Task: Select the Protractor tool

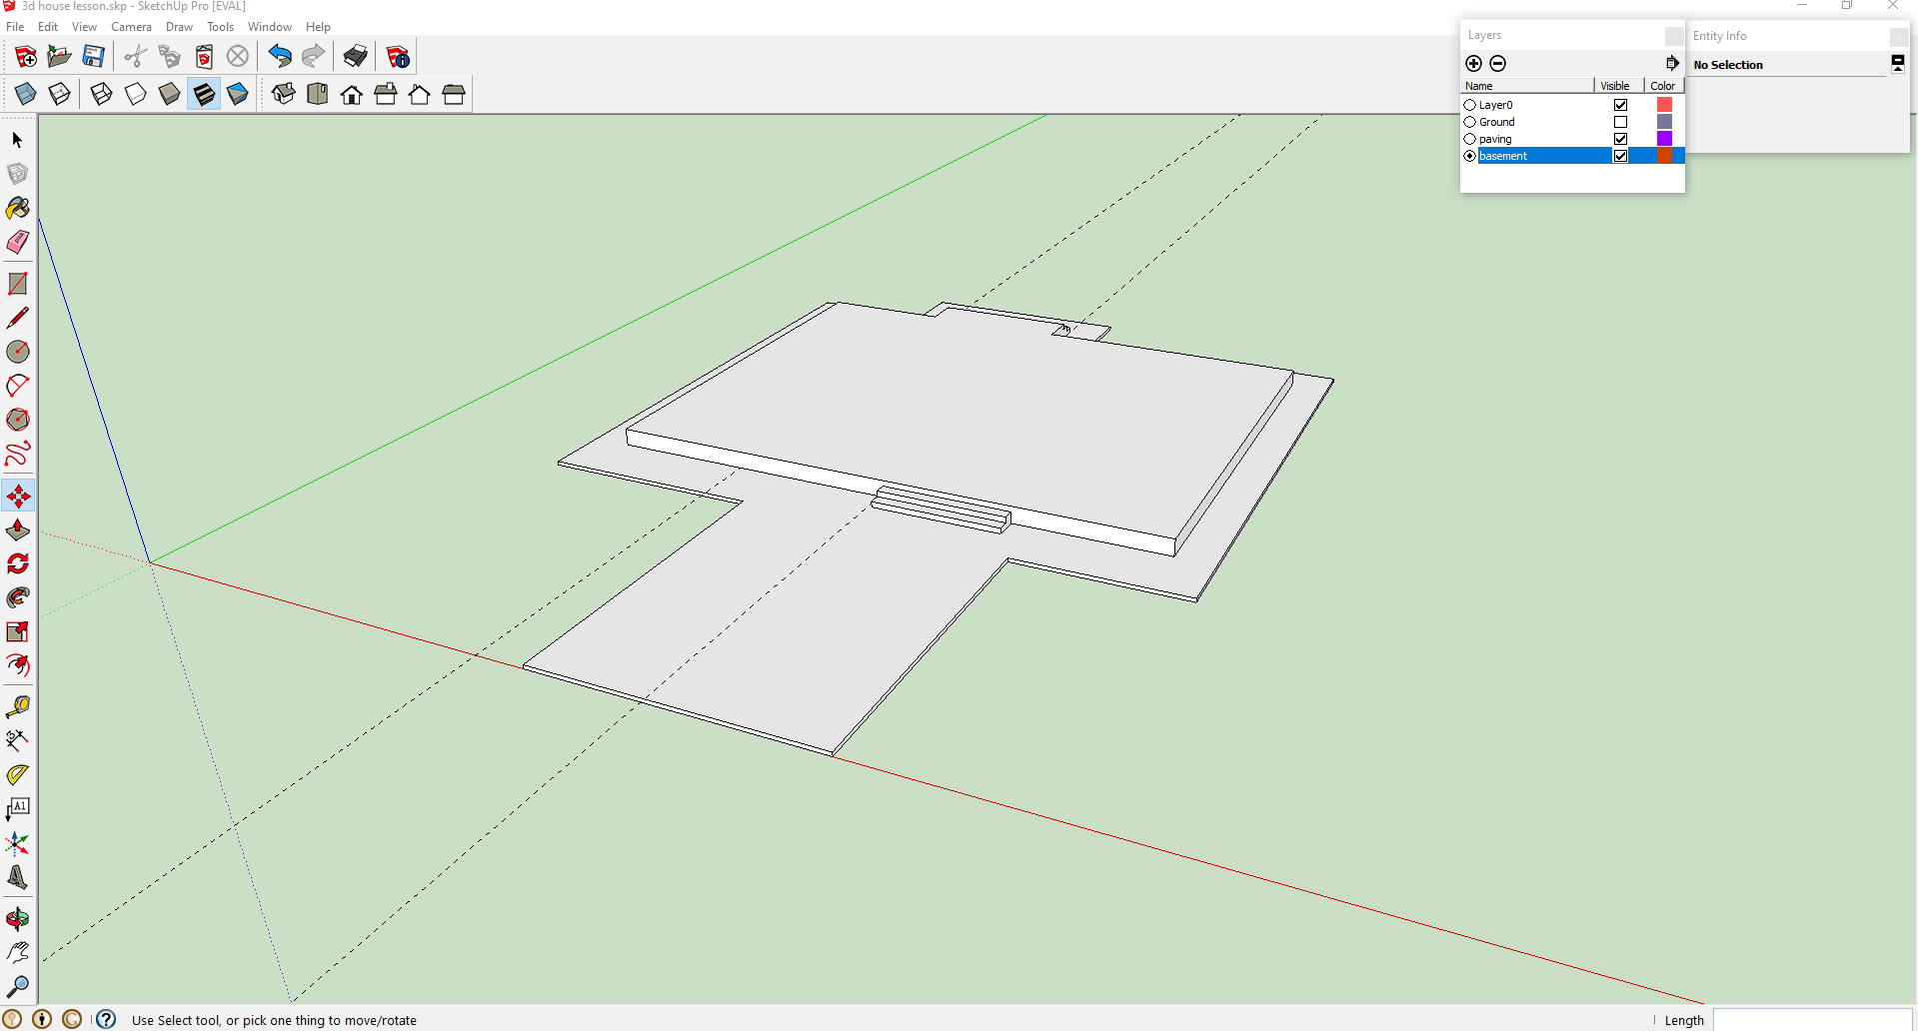Action: pyautogui.click(x=17, y=775)
